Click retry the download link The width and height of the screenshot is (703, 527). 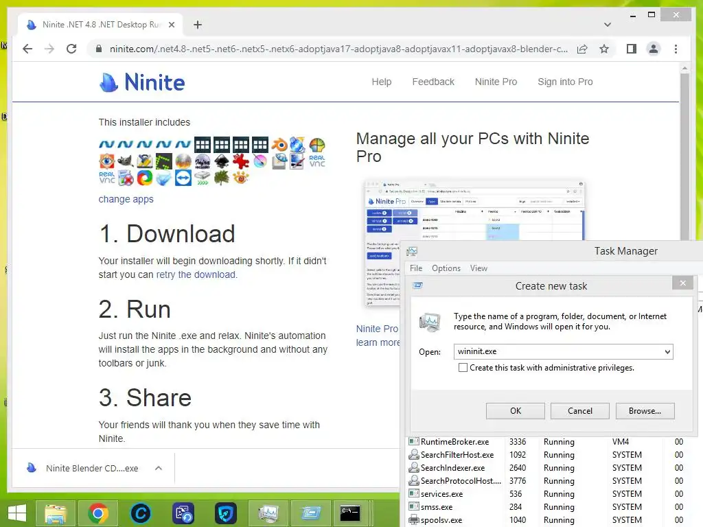coord(196,274)
